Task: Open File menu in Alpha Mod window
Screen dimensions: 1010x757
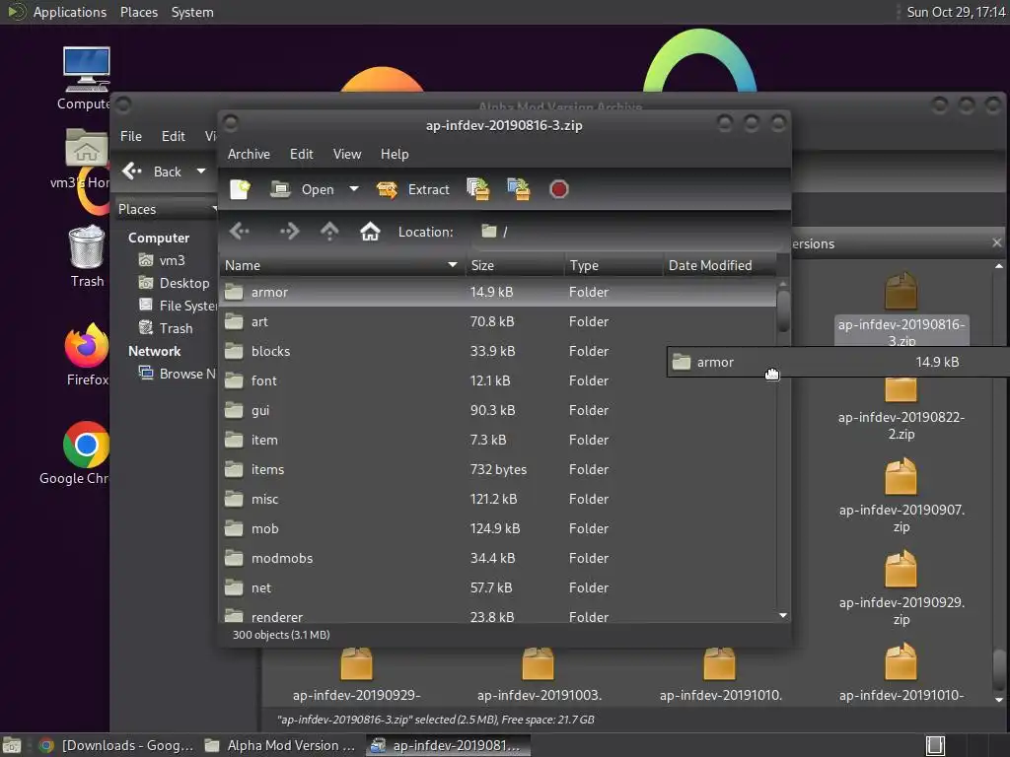Action: point(131,136)
